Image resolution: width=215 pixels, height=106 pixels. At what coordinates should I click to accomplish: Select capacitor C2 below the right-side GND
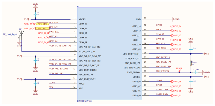click(x=191, y=48)
